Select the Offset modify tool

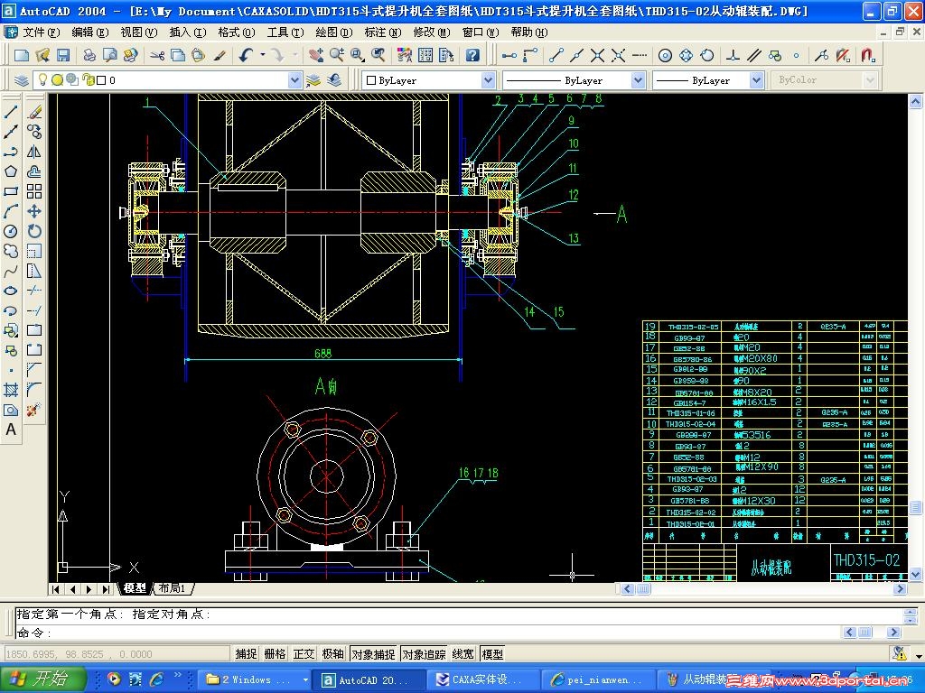click(x=34, y=171)
